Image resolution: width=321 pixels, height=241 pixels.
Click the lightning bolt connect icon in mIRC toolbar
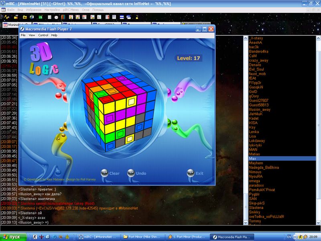pyautogui.click(x=6, y=17)
